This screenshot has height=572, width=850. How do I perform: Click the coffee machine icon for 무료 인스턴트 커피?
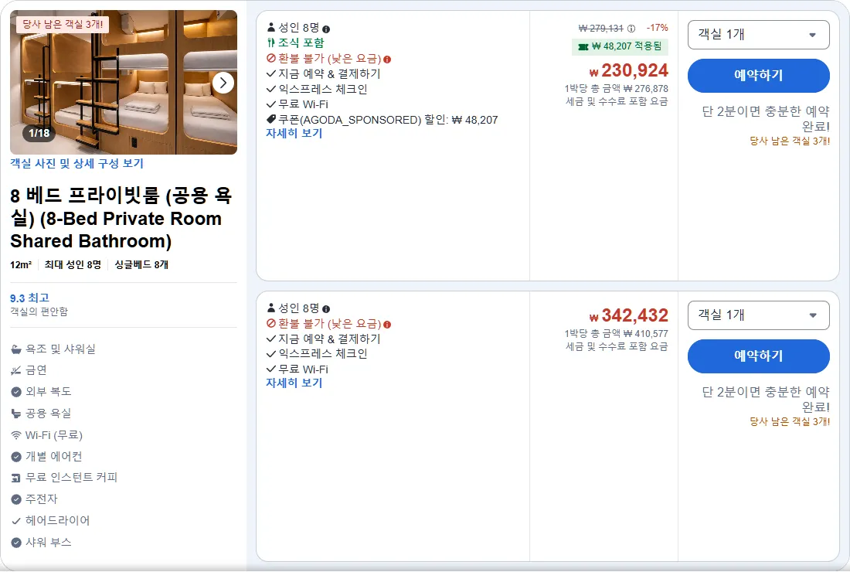(16, 478)
